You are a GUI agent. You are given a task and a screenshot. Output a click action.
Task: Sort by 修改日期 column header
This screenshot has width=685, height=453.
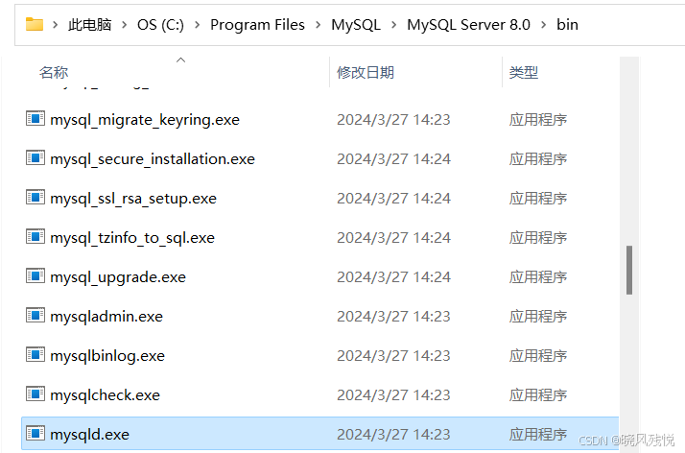click(x=366, y=73)
